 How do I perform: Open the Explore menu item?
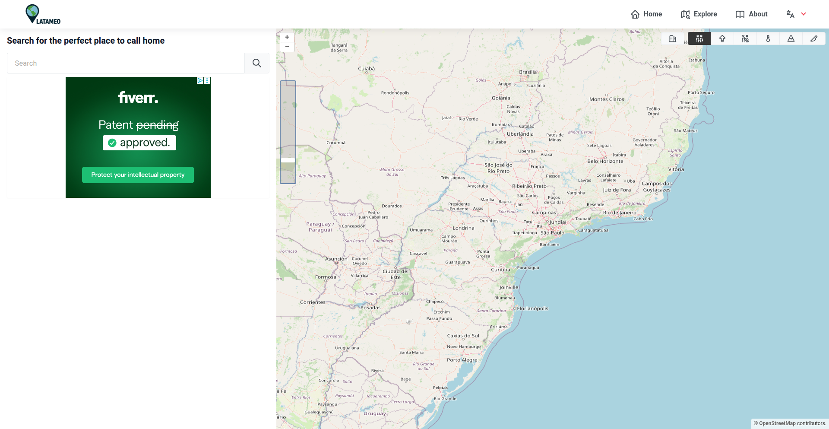click(699, 14)
